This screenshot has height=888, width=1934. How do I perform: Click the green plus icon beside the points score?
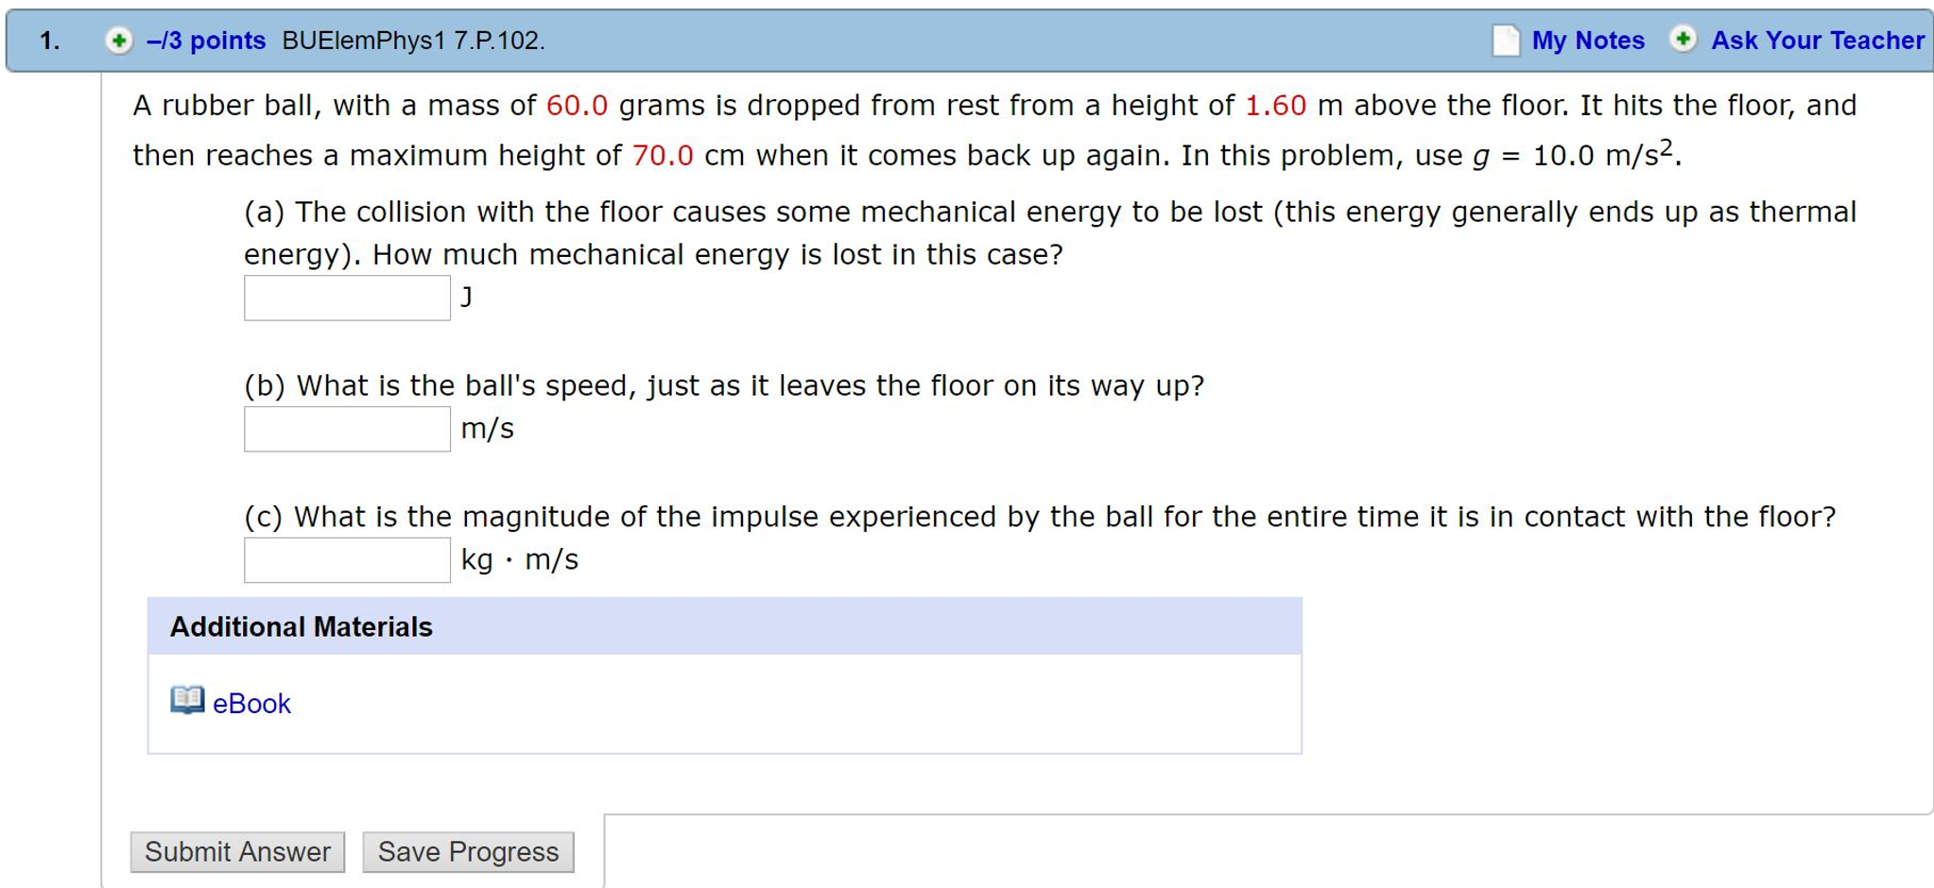121,40
